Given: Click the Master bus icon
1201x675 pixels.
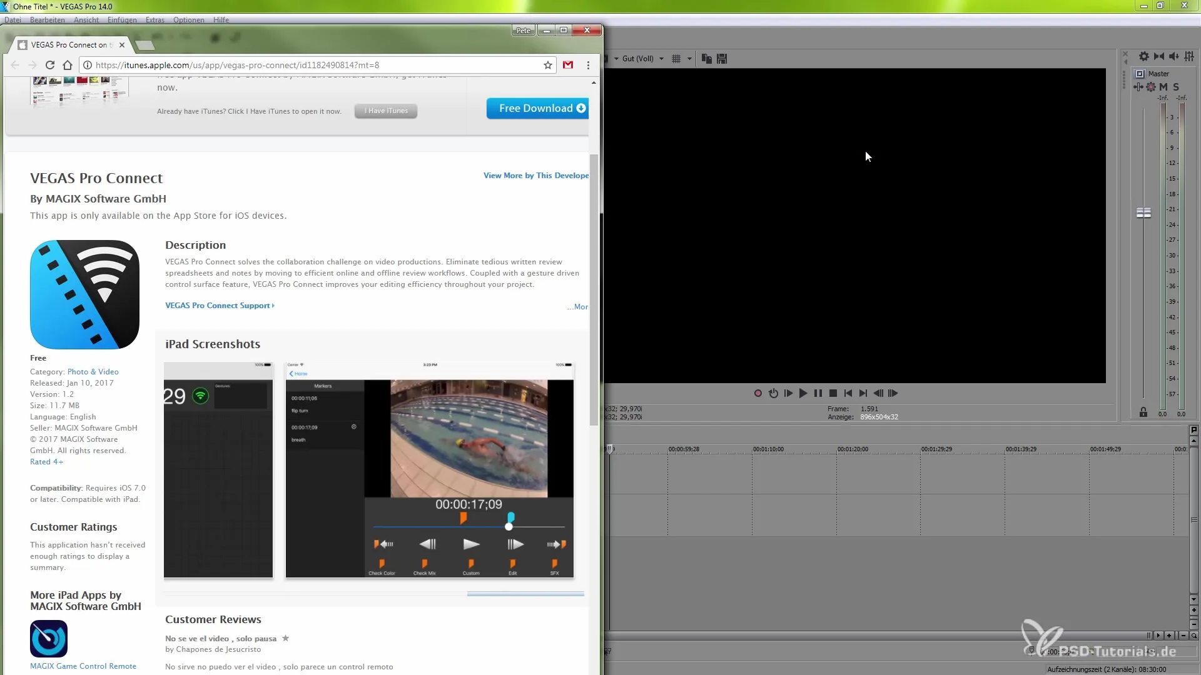Looking at the screenshot, I should pos(1140,74).
